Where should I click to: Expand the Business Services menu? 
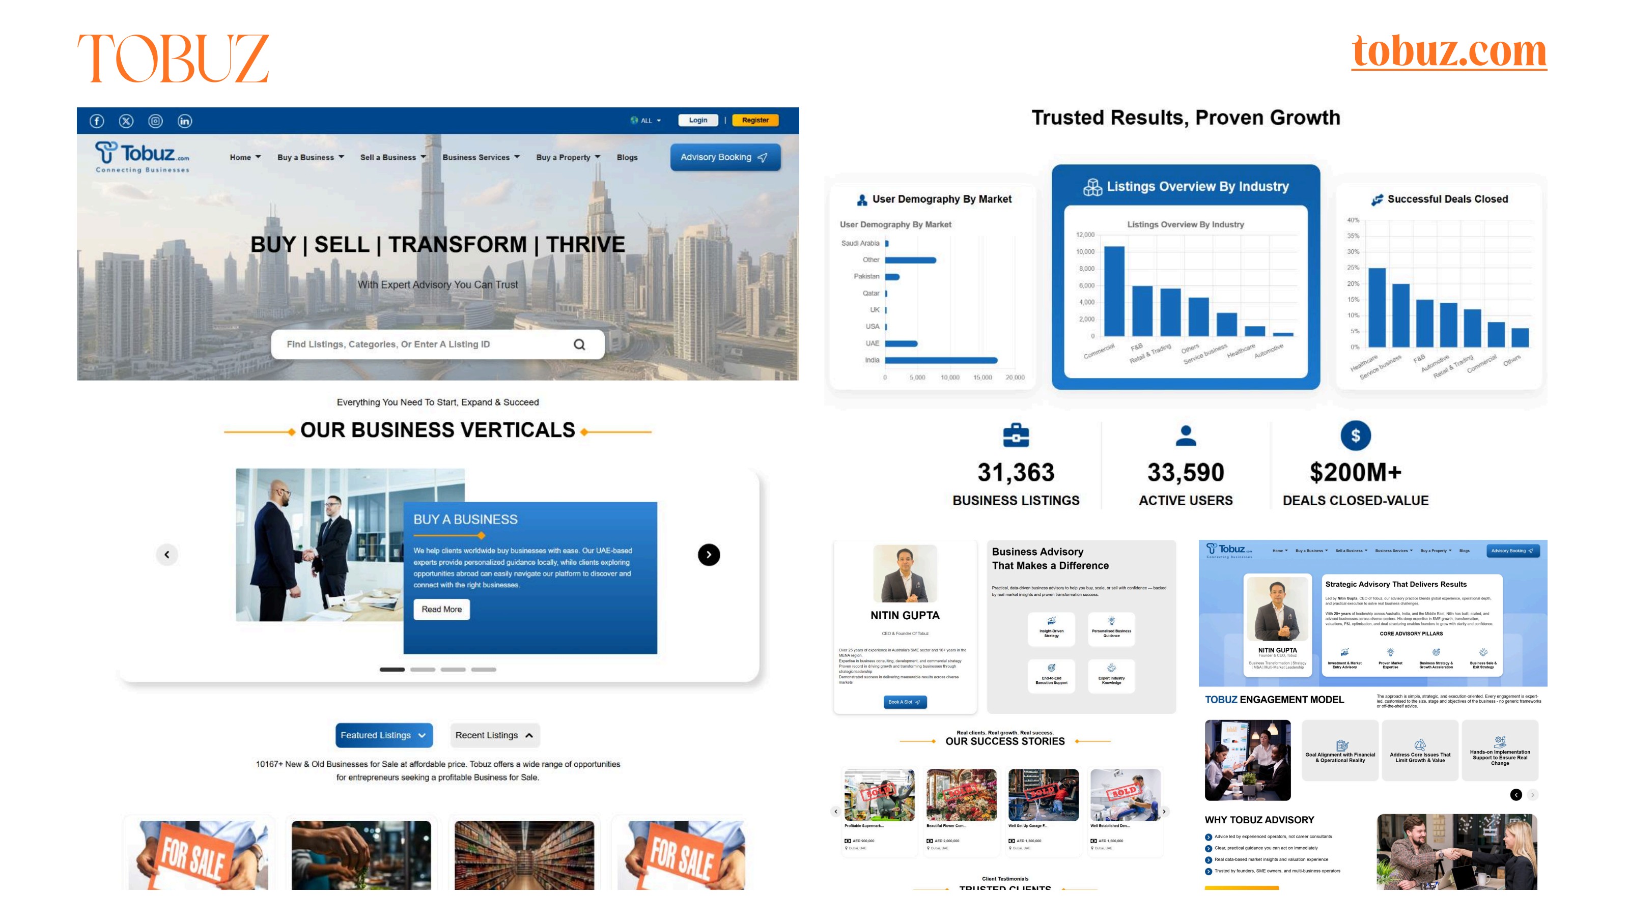(x=481, y=157)
